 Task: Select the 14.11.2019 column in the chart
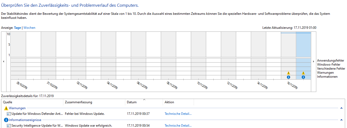pyautogui.click(x=258, y=56)
